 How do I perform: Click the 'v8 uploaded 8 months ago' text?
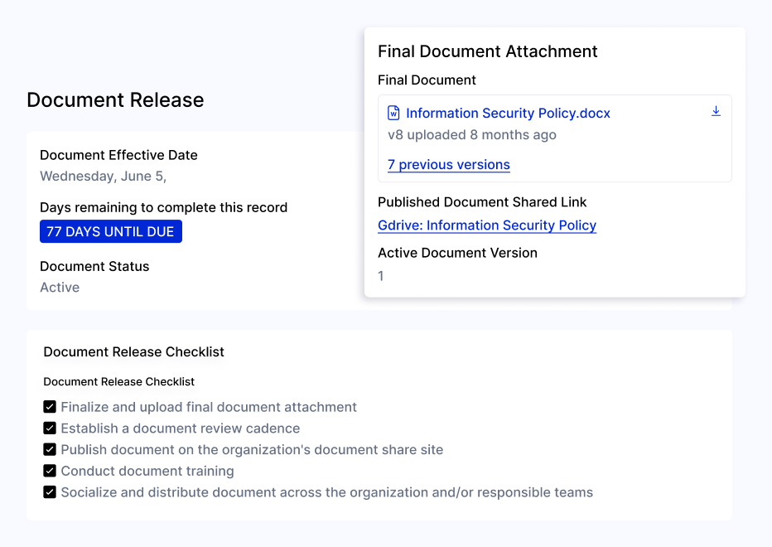pyautogui.click(x=471, y=135)
